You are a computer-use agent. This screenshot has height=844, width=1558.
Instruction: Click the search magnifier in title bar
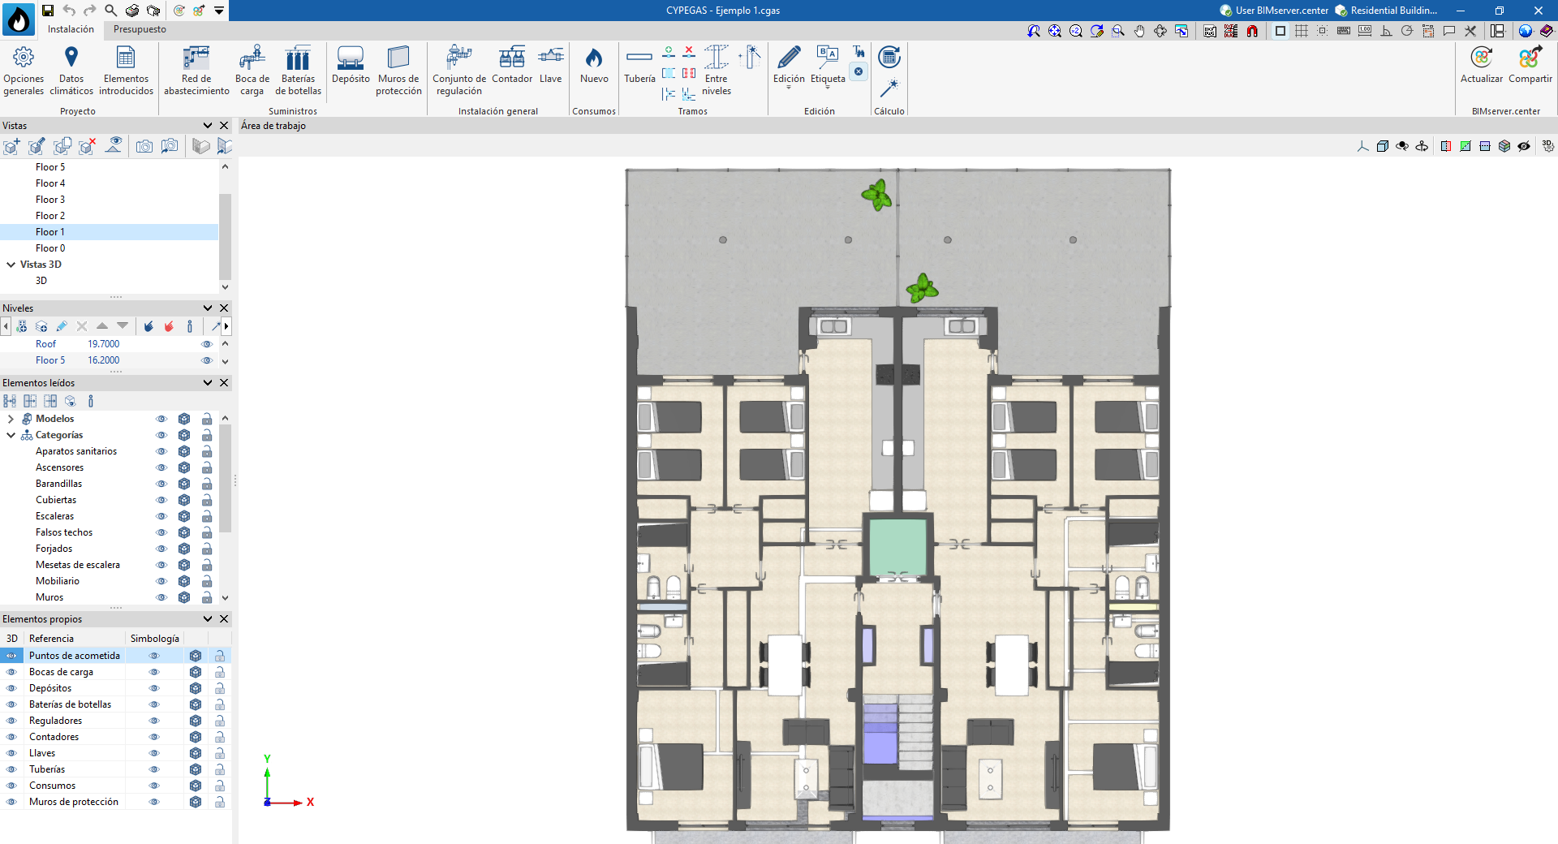tap(111, 11)
